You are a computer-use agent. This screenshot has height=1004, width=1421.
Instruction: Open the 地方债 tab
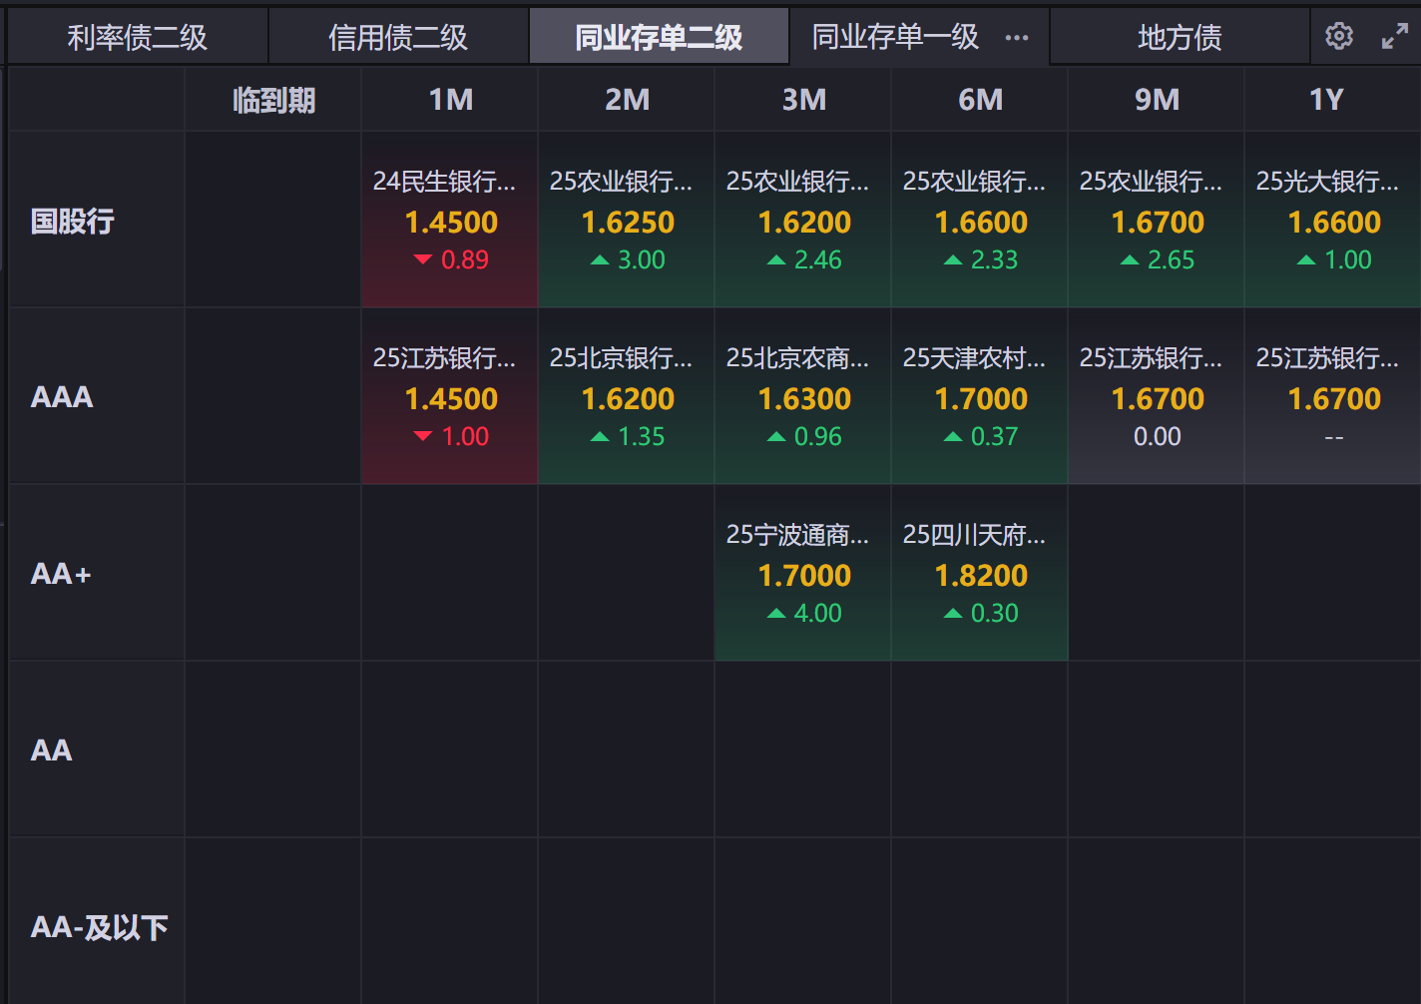(x=1180, y=38)
